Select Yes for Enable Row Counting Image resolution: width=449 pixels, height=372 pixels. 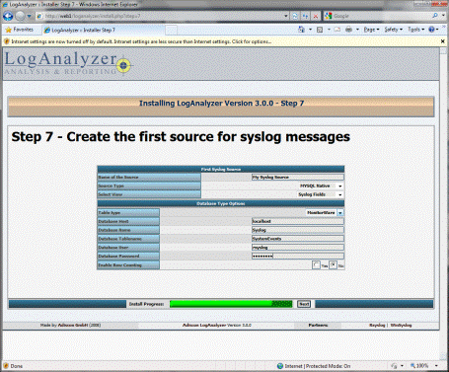click(316, 264)
